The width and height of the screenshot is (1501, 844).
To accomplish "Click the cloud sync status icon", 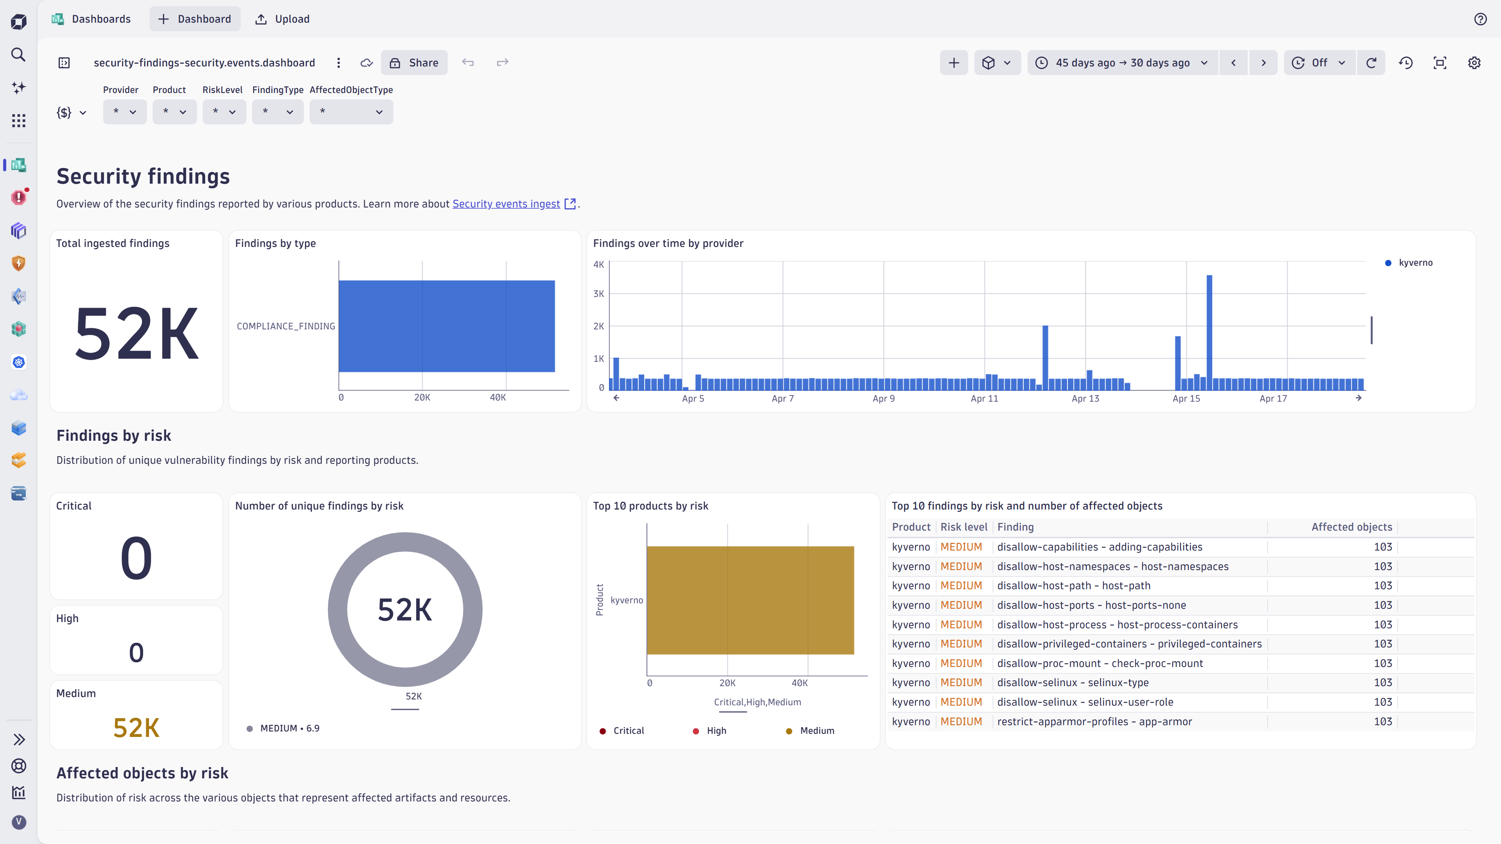I will 367,63.
